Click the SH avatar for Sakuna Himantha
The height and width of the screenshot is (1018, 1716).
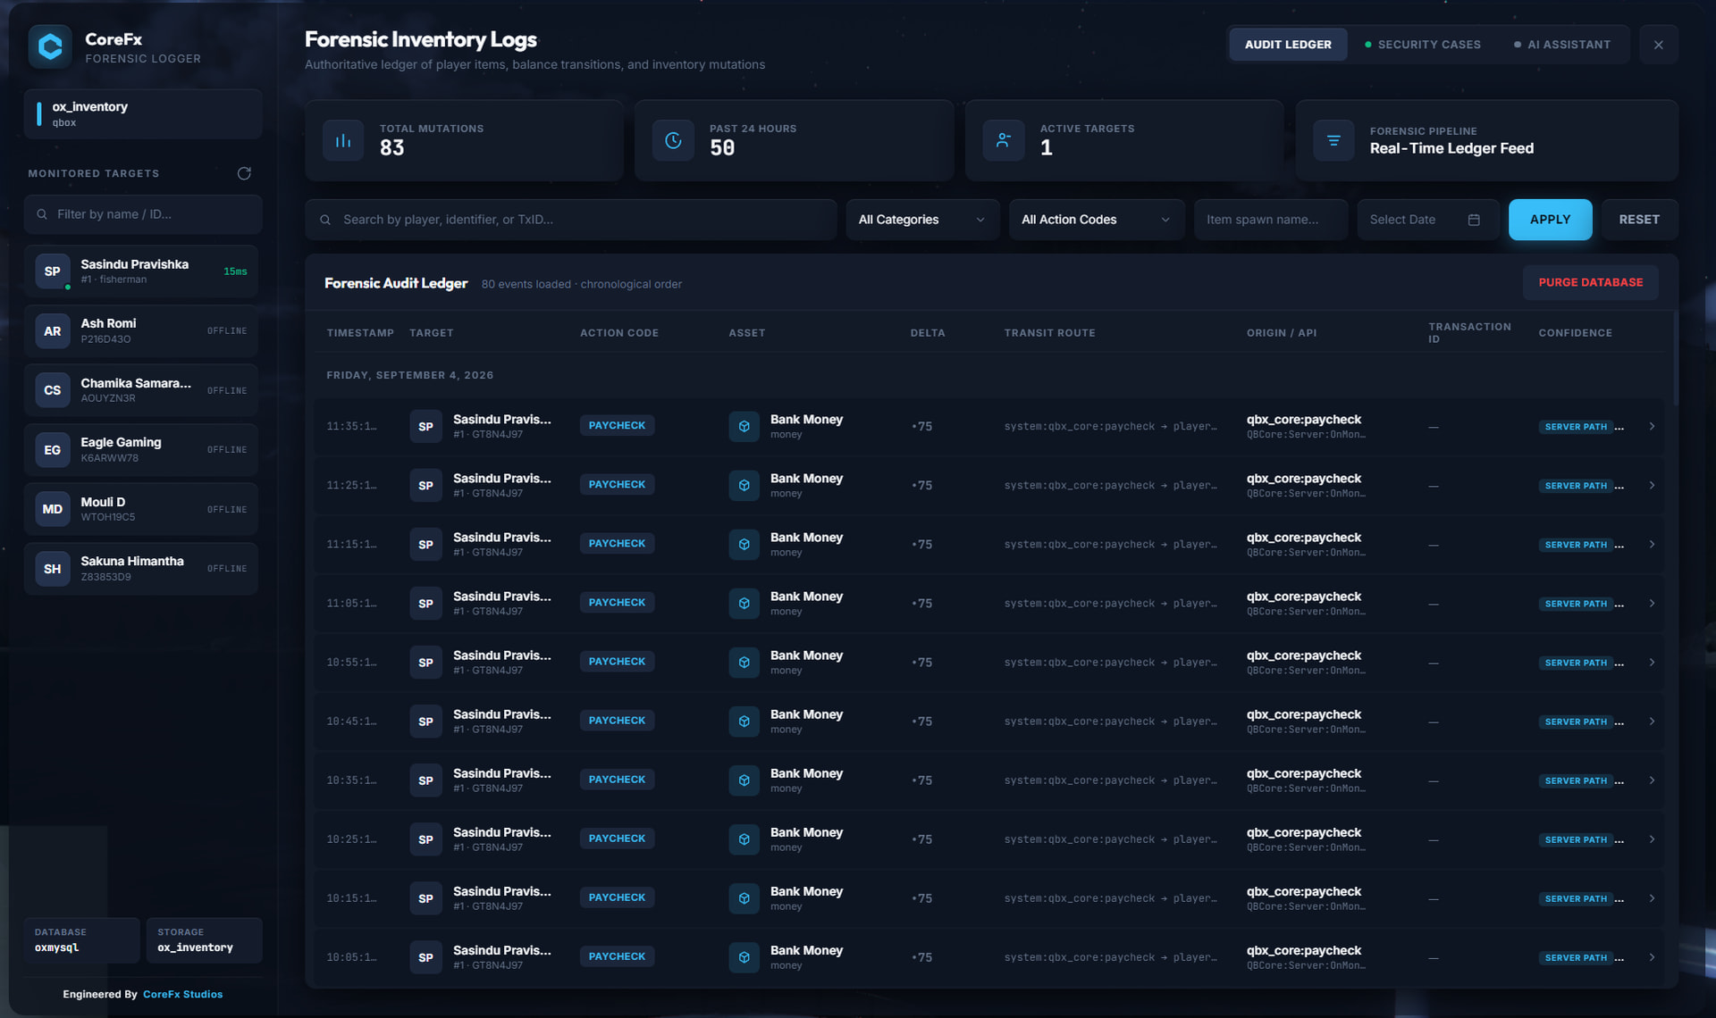point(53,569)
